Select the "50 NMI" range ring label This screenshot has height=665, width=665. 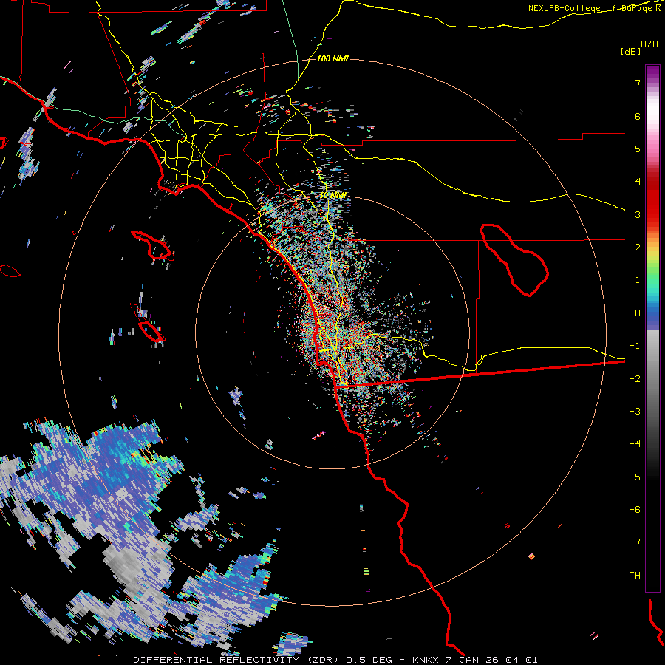[333, 196]
